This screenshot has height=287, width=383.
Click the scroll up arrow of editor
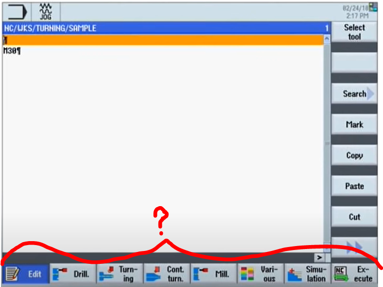pos(327,38)
